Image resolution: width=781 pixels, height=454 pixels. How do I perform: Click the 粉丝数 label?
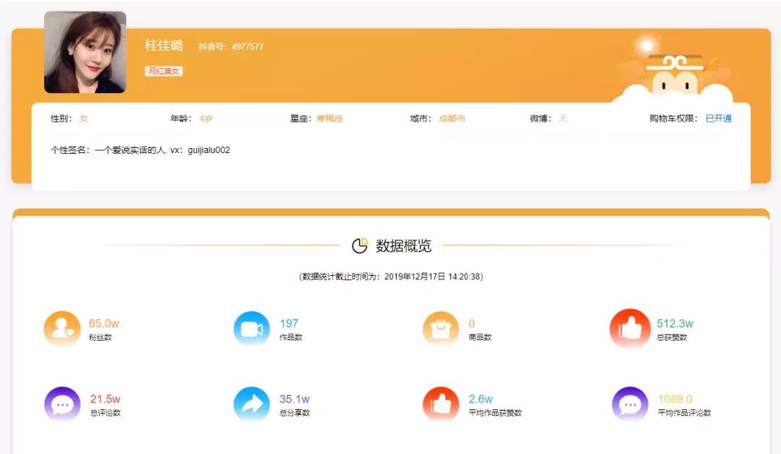point(100,337)
